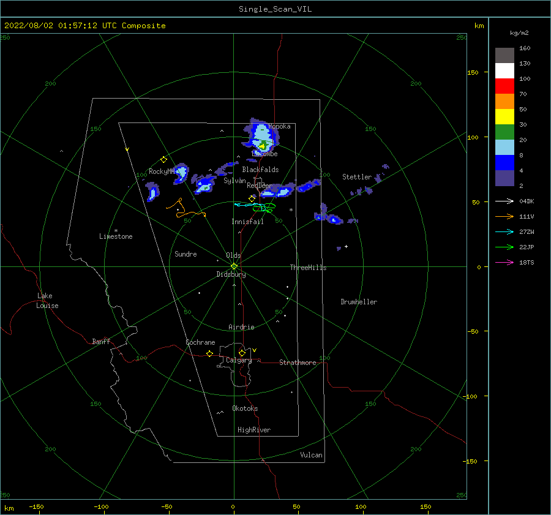This screenshot has width=551, height=515.
Task: Click the 2022/08/02 01:57:12 UTC Composite timestamp
Action: [x=84, y=26]
